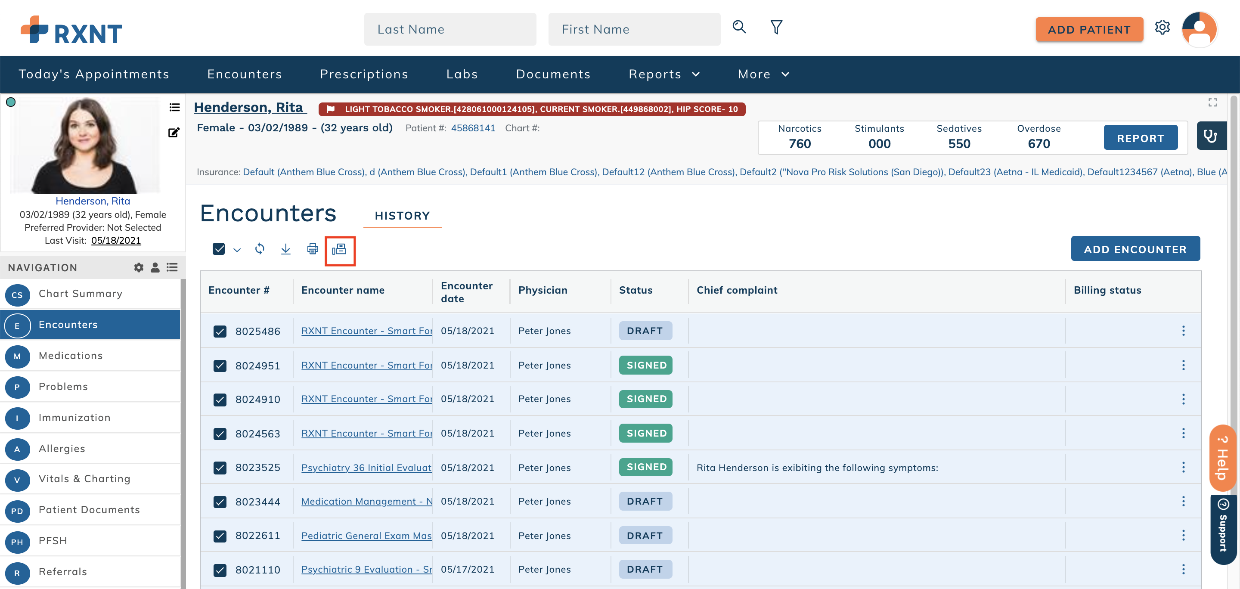Go to Prescriptions in top menu
This screenshot has height=589, width=1240.
point(364,74)
